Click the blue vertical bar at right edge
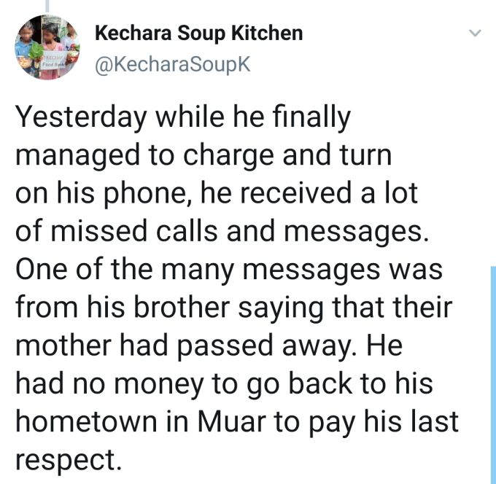This screenshot has width=496, height=484. point(492,372)
